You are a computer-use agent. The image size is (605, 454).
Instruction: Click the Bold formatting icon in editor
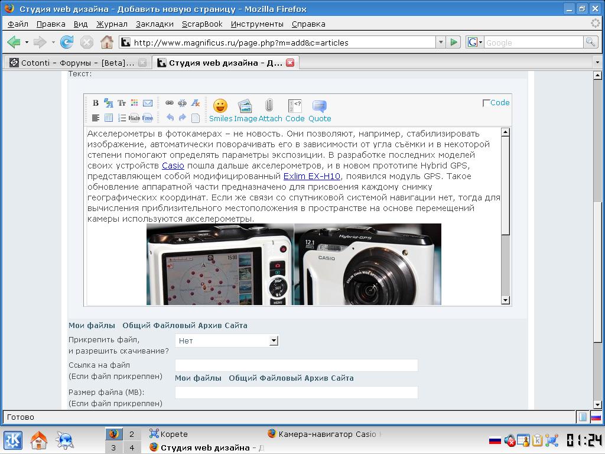point(96,103)
